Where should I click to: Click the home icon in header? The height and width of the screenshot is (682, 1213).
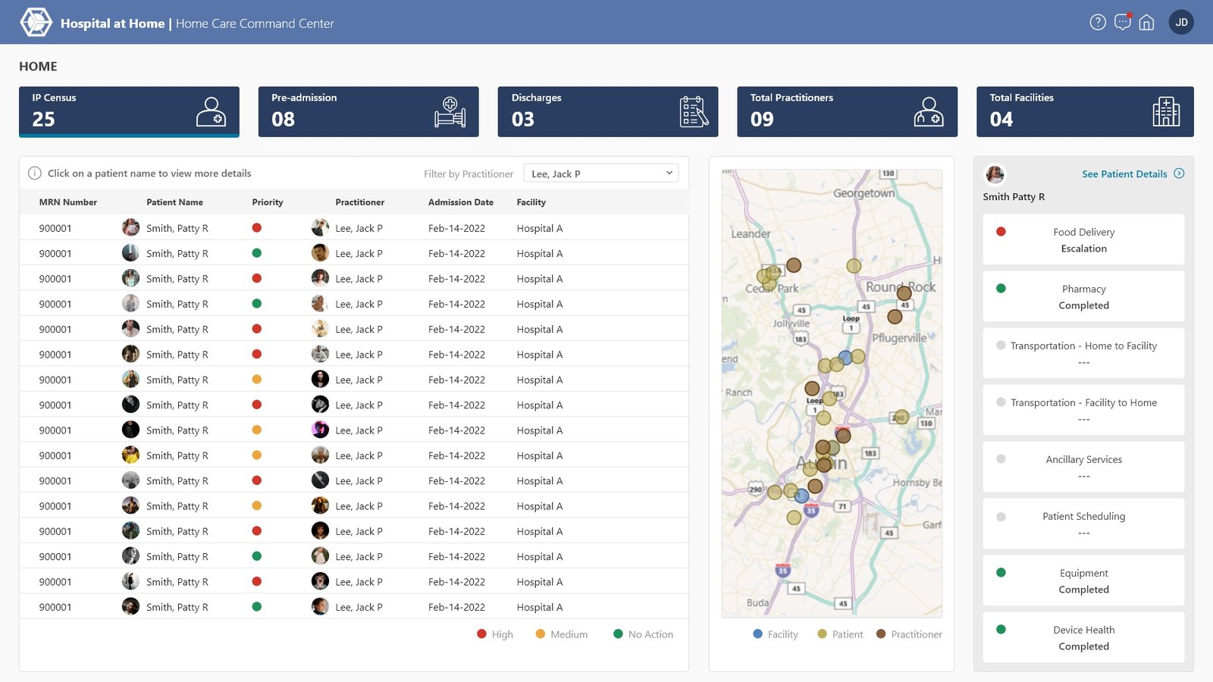click(x=1146, y=23)
